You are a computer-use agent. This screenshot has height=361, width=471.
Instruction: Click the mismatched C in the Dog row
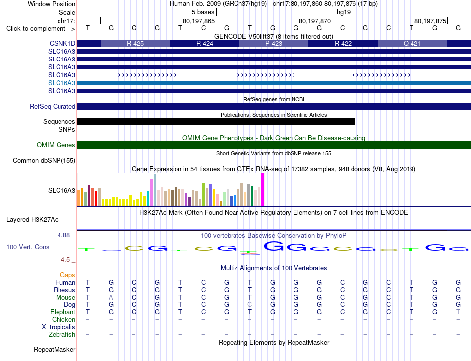click(x=249, y=304)
